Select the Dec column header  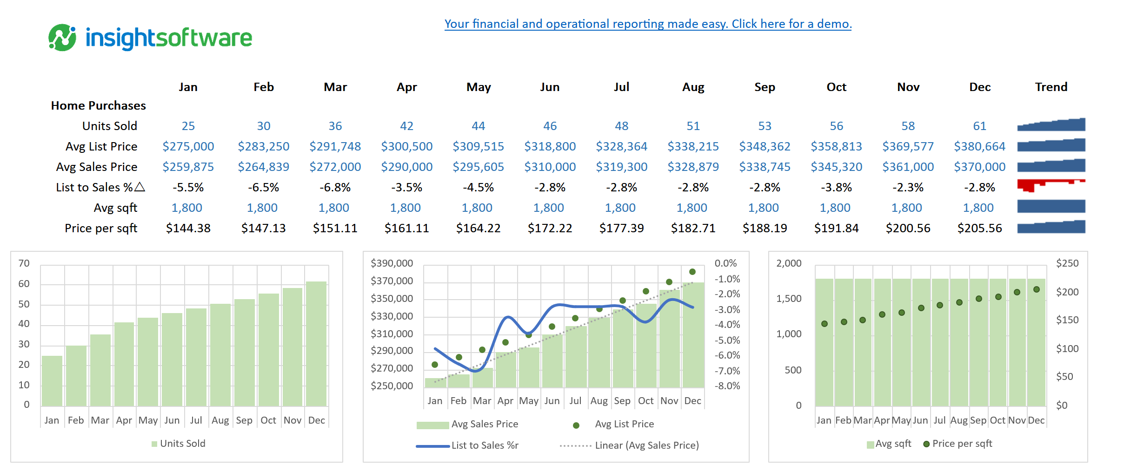point(979,87)
